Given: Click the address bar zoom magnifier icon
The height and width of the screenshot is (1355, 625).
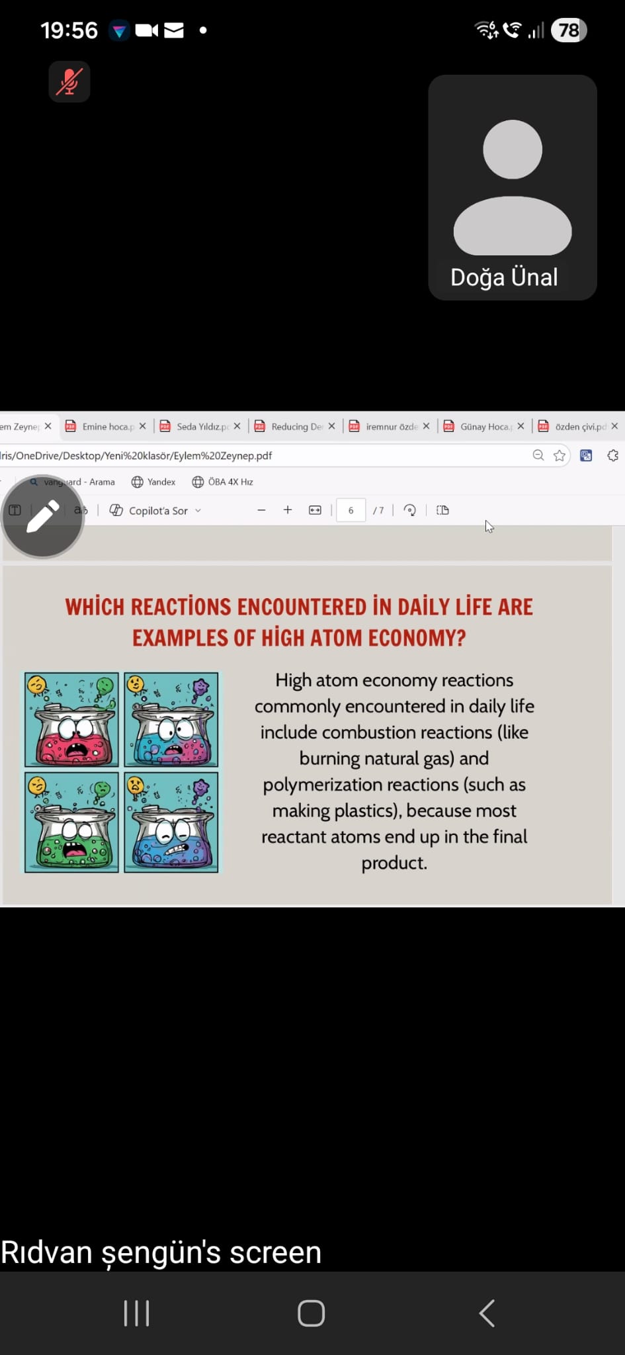Looking at the screenshot, I should point(538,455).
